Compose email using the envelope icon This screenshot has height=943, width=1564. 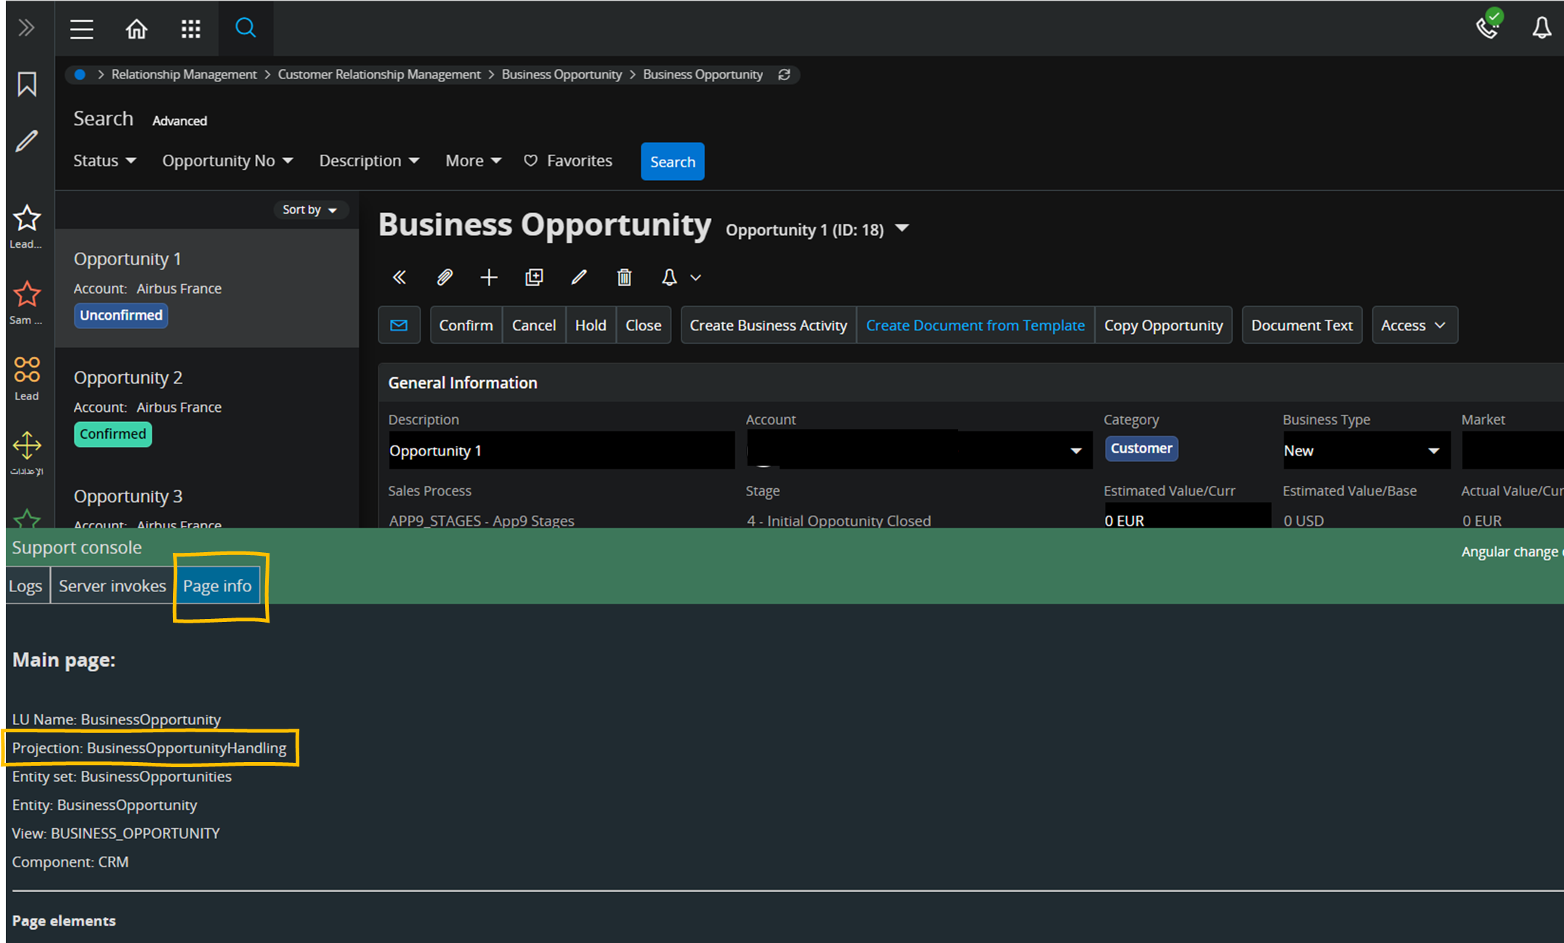click(399, 325)
